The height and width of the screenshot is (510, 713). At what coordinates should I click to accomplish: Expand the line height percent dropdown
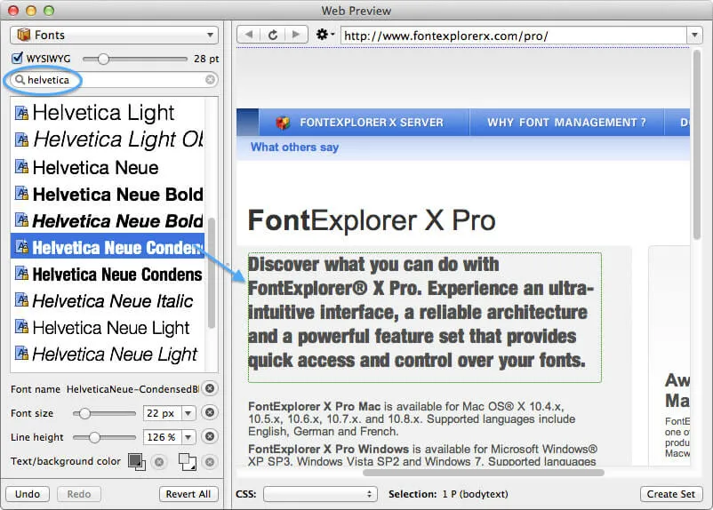click(x=188, y=437)
